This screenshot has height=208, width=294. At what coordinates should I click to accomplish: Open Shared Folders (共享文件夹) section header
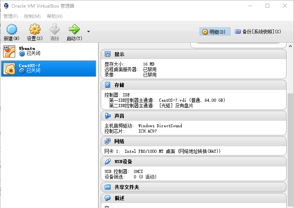[x=127, y=187]
